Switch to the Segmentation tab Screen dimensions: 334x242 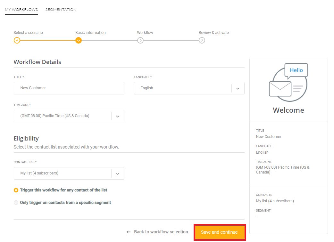coord(61,10)
